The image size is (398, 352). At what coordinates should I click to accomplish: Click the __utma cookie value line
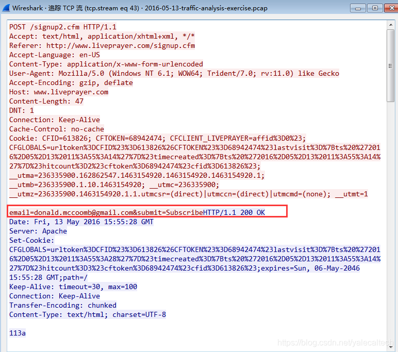coord(137,175)
